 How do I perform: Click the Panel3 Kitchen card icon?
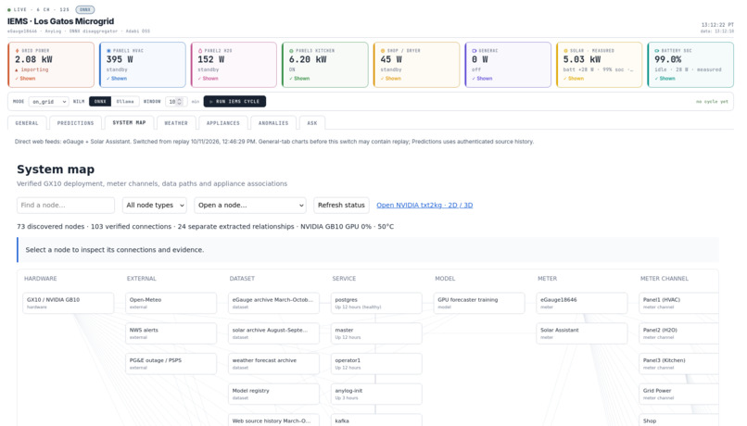[x=292, y=50]
